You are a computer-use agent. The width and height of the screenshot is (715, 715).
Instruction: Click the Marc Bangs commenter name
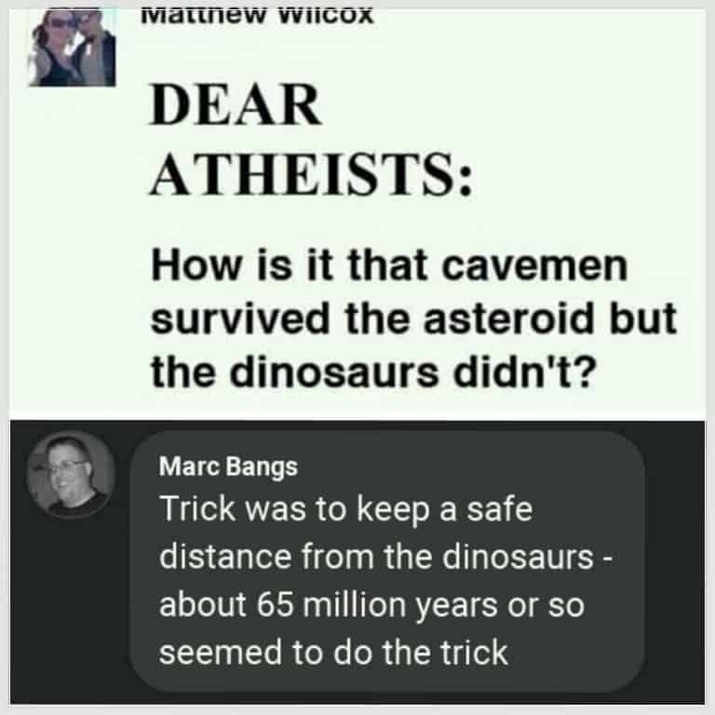[x=229, y=466]
